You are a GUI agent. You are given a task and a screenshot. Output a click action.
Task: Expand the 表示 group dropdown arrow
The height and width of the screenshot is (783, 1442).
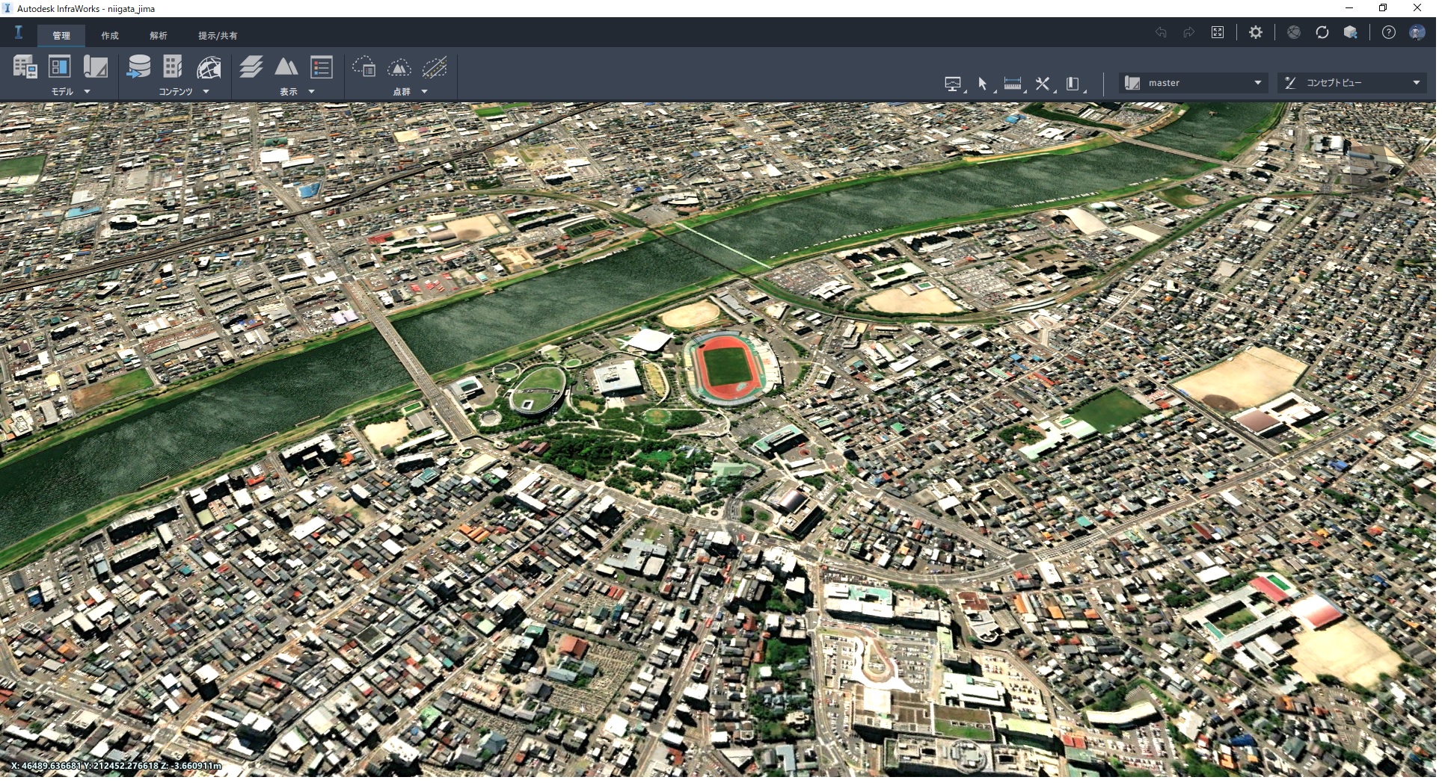pyautogui.click(x=311, y=91)
